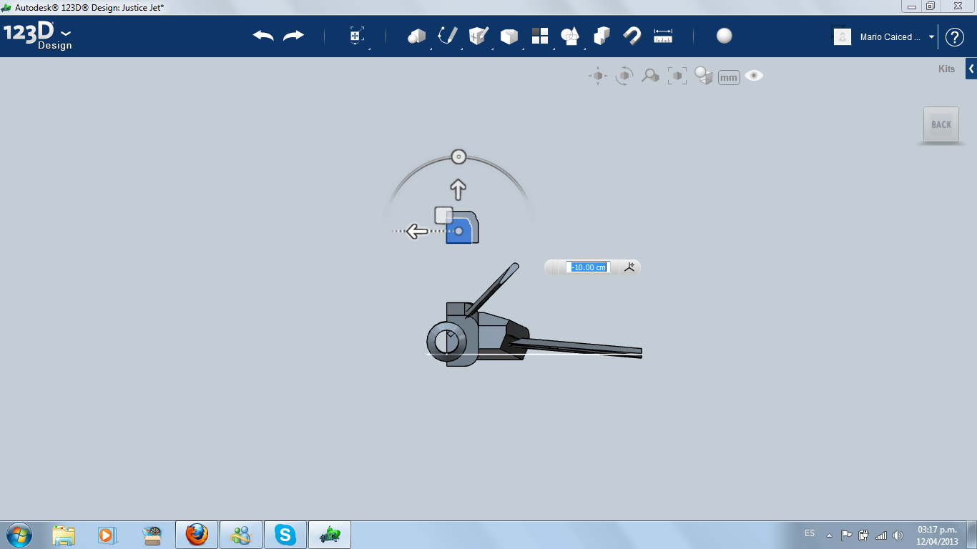Click the planar move square handle
Image resolution: width=977 pixels, height=549 pixels.
coord(443,214)
